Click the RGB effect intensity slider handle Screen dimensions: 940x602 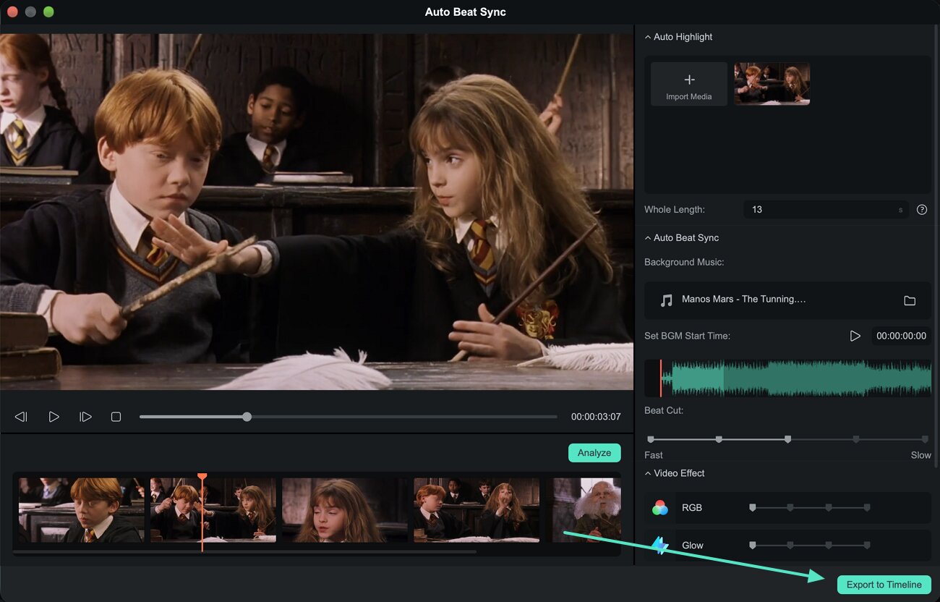click(x=753, y=508)
